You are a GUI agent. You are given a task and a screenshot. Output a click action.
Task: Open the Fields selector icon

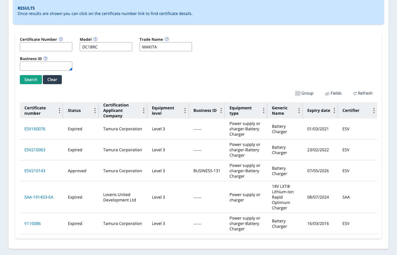(x=327, y=93)
